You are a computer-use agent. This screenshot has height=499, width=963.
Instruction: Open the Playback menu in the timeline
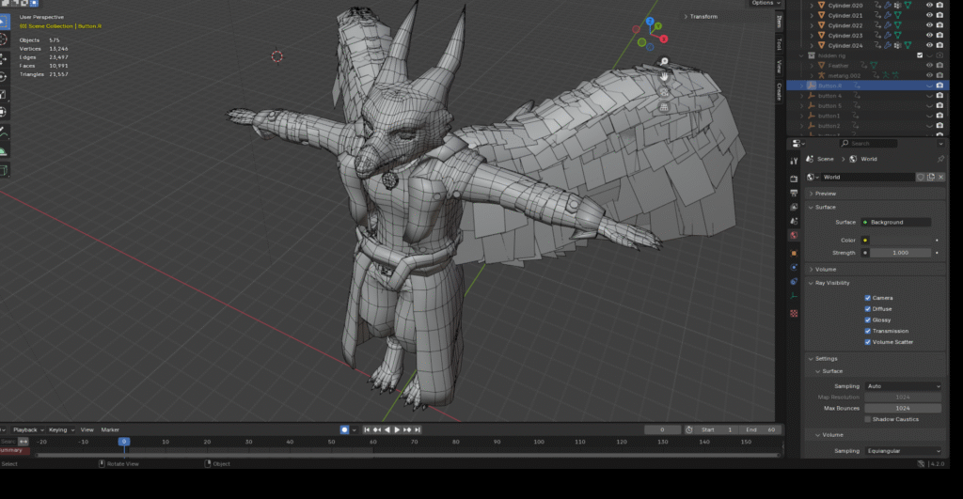[x=25, y=429]
